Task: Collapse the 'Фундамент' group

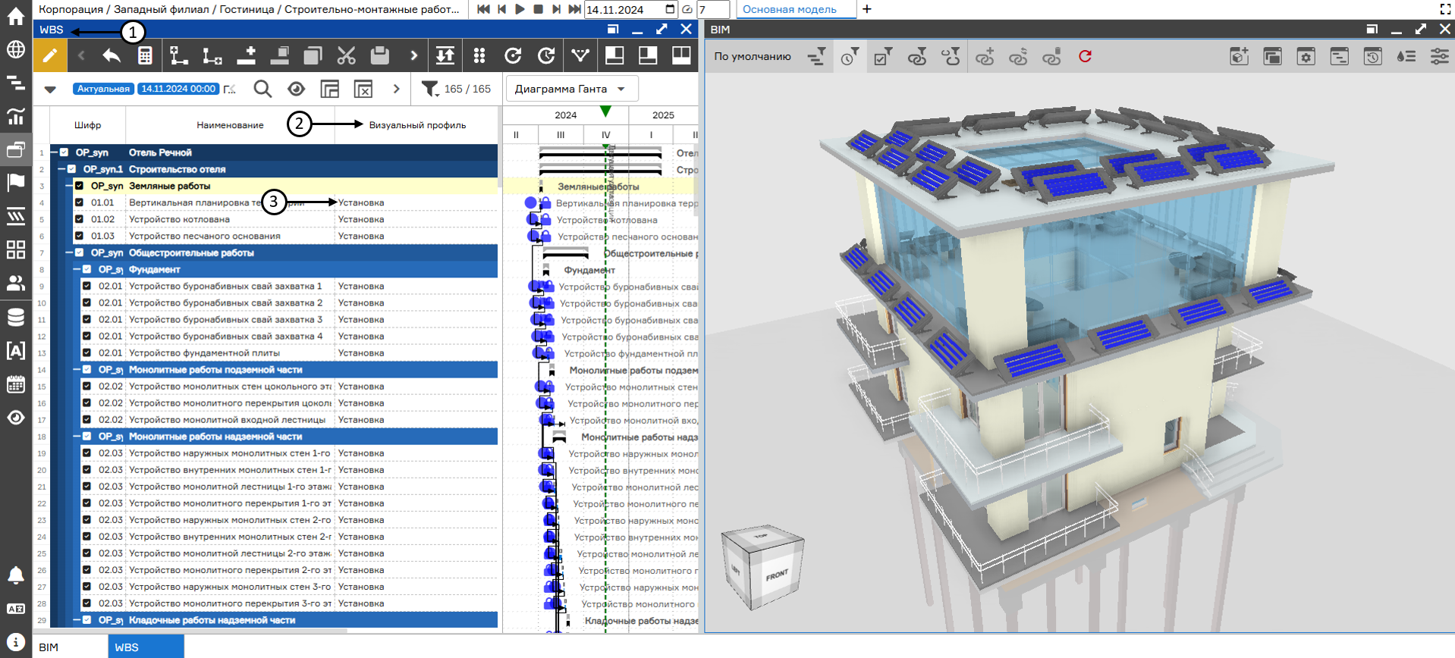Action: click(77, 269)
